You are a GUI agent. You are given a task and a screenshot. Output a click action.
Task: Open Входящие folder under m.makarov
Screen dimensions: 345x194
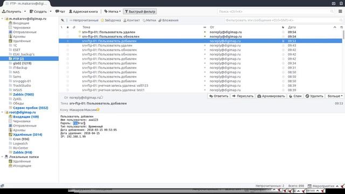coord(21,23)
